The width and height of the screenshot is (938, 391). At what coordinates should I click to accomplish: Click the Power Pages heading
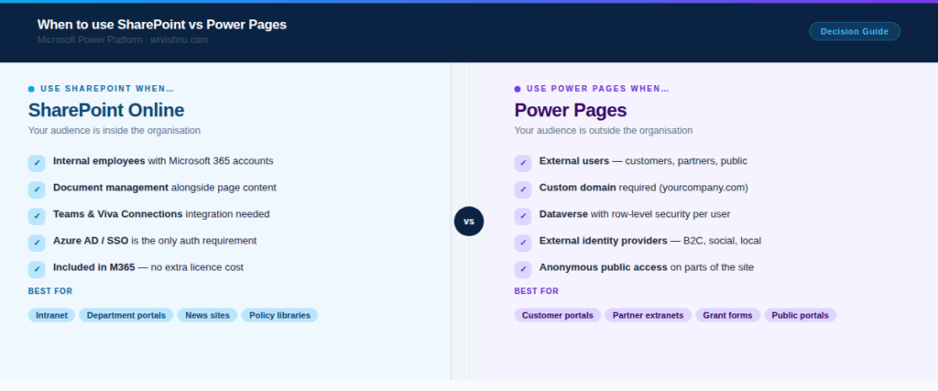tap(571, 110)
